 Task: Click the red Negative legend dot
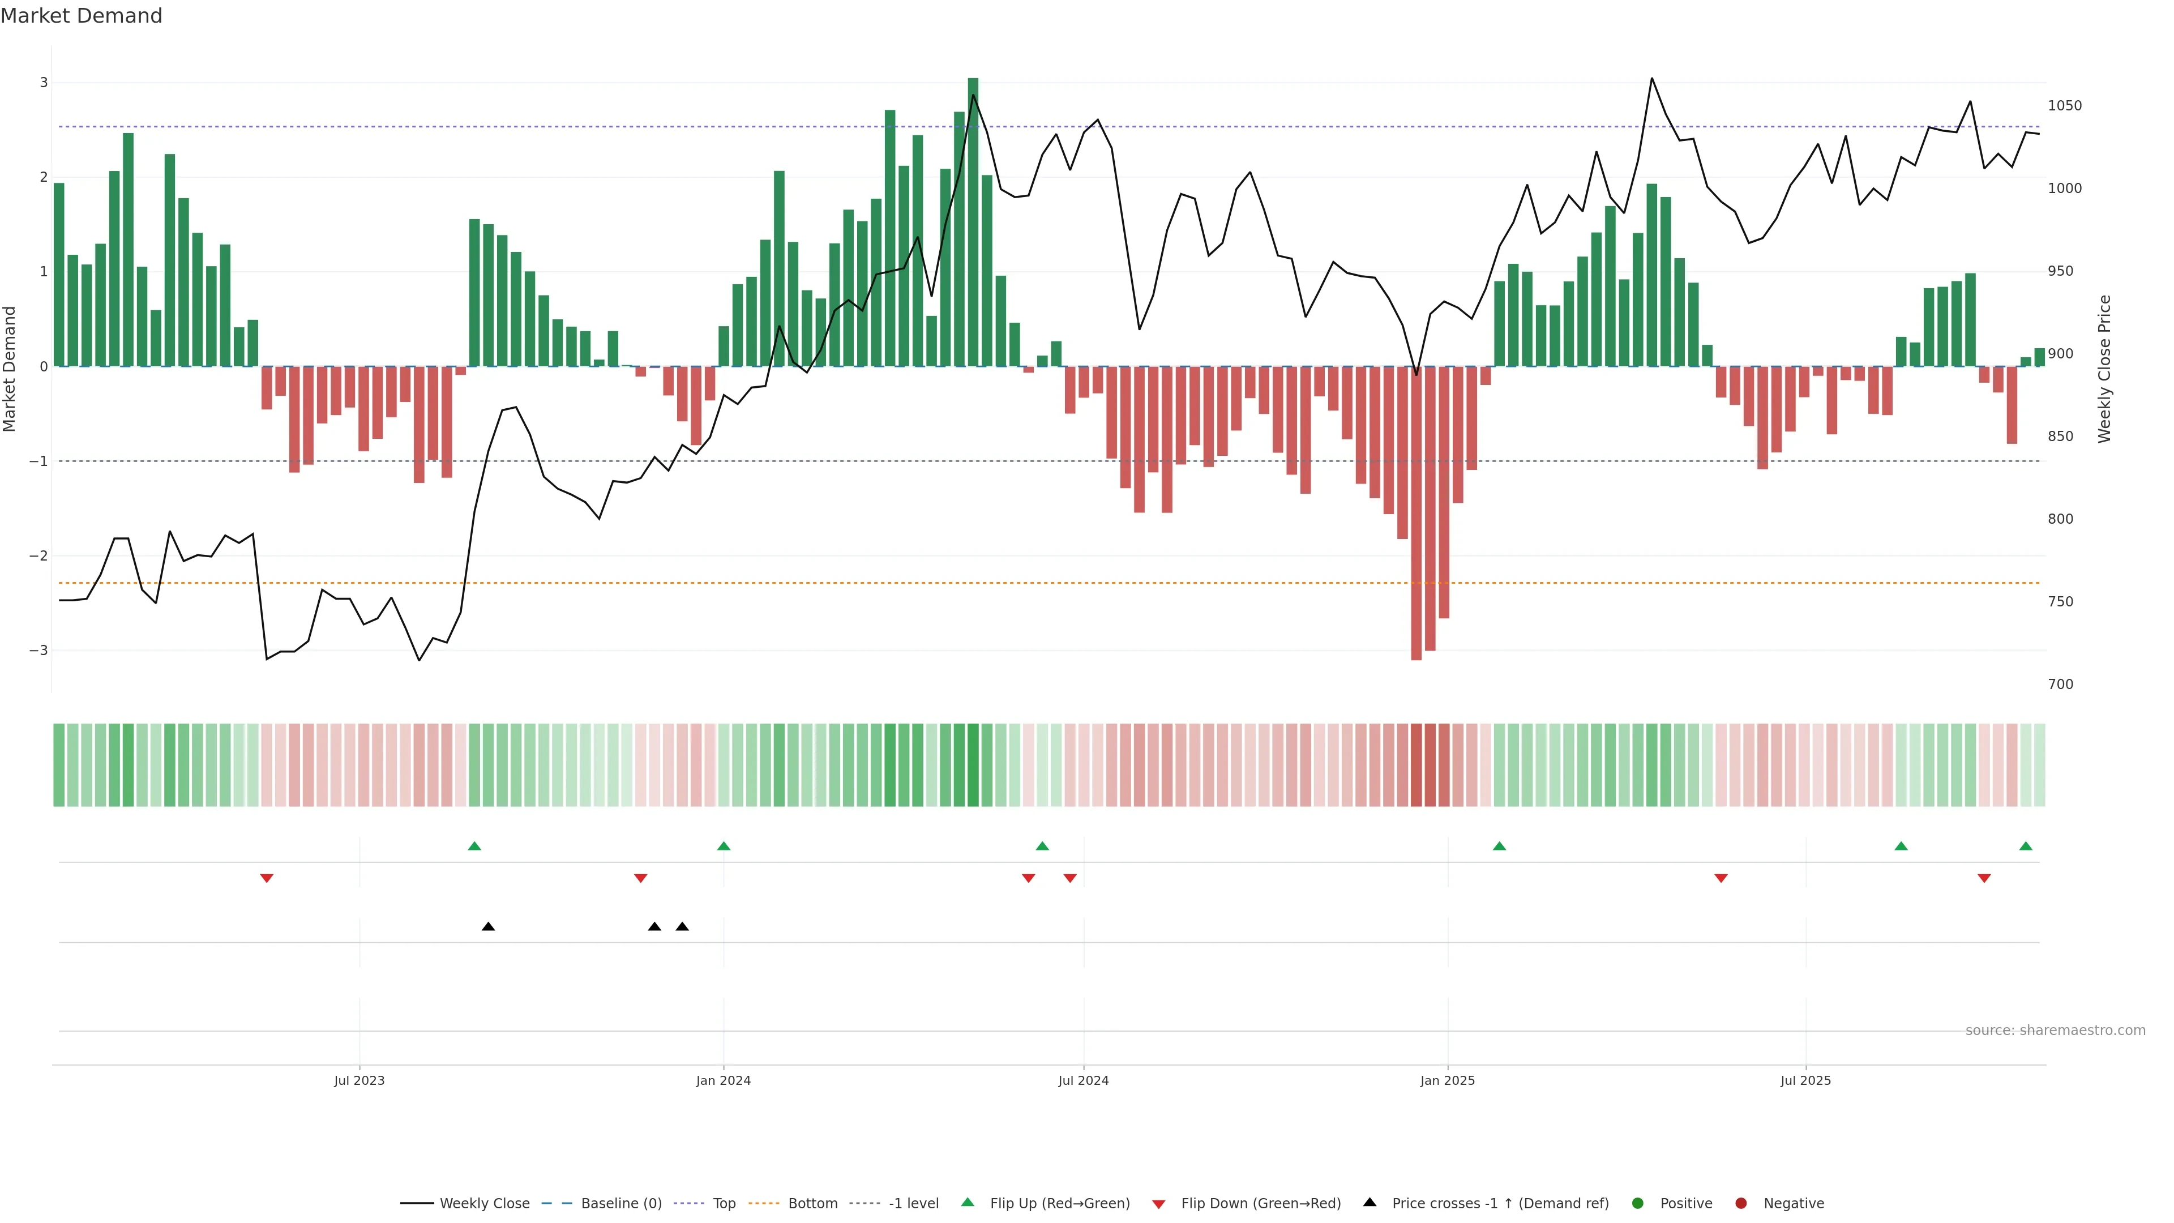1741,1203
